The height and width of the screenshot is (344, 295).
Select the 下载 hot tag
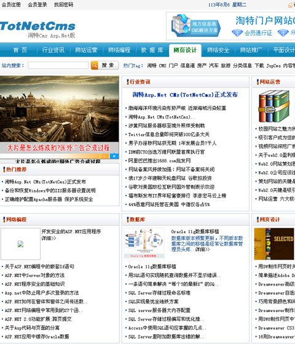point(259,65)
